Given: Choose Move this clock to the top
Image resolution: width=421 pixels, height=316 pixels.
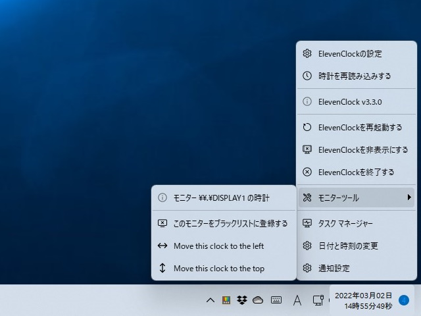Looking at the screenshot, I should click(224, 268).
